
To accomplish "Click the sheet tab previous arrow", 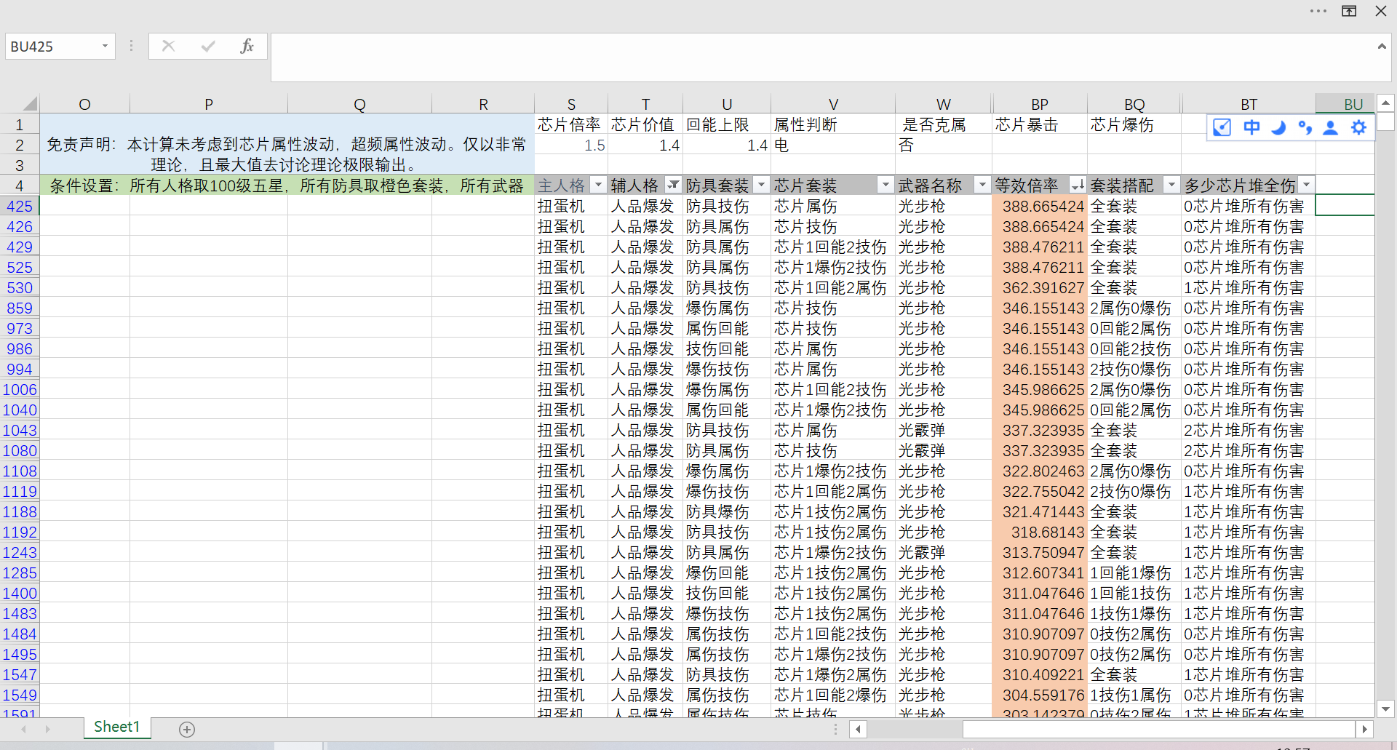I will click(x=24, y=729).
